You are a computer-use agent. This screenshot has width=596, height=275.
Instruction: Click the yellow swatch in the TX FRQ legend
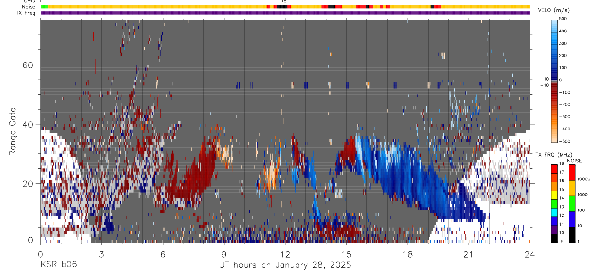[554, 195]
